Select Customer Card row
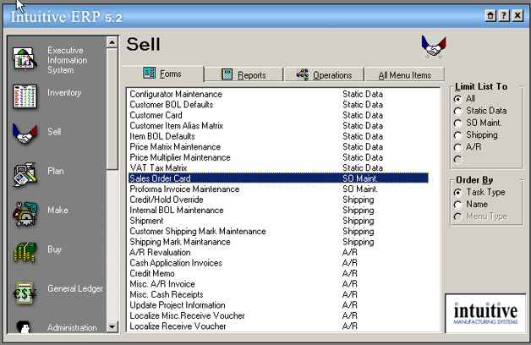 tap(278, 115)
